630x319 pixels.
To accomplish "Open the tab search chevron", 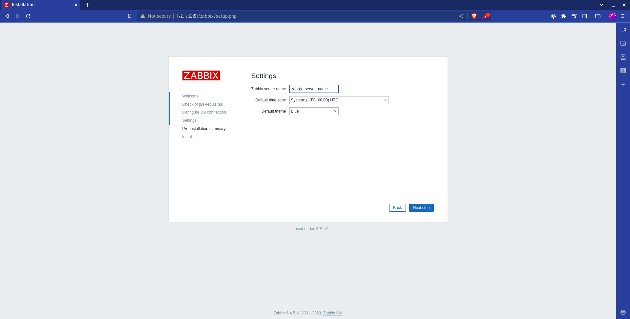I will (601, 5).
